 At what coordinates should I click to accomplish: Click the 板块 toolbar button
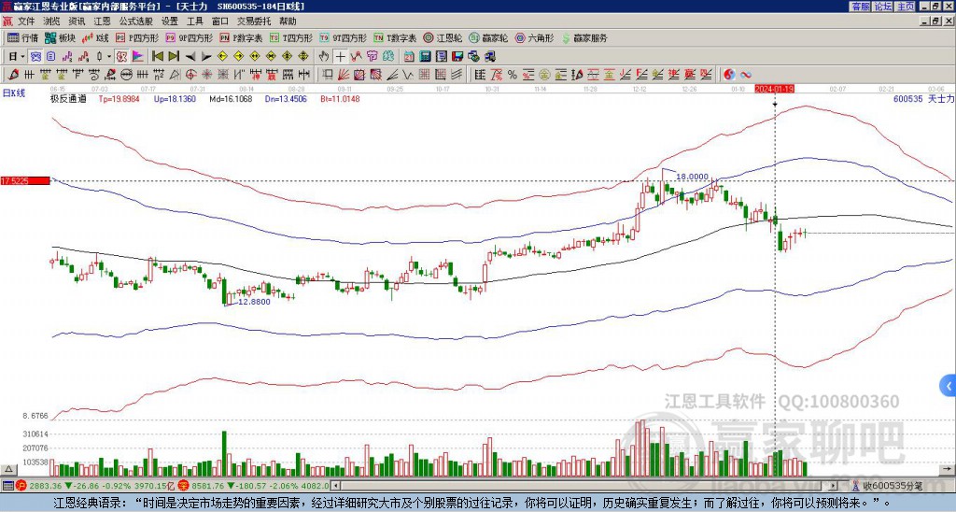coord(60,37)
